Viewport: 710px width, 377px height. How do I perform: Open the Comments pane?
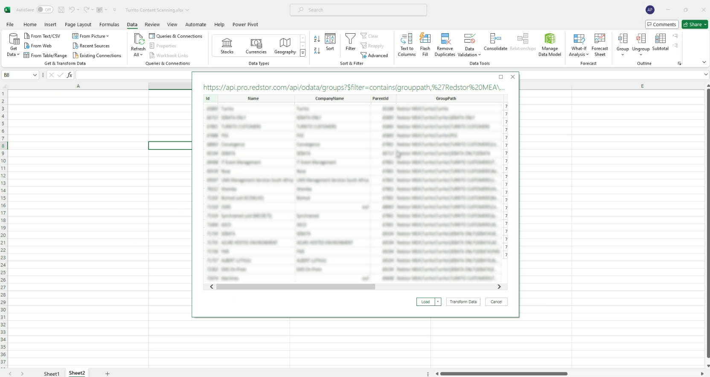(662, 24)
